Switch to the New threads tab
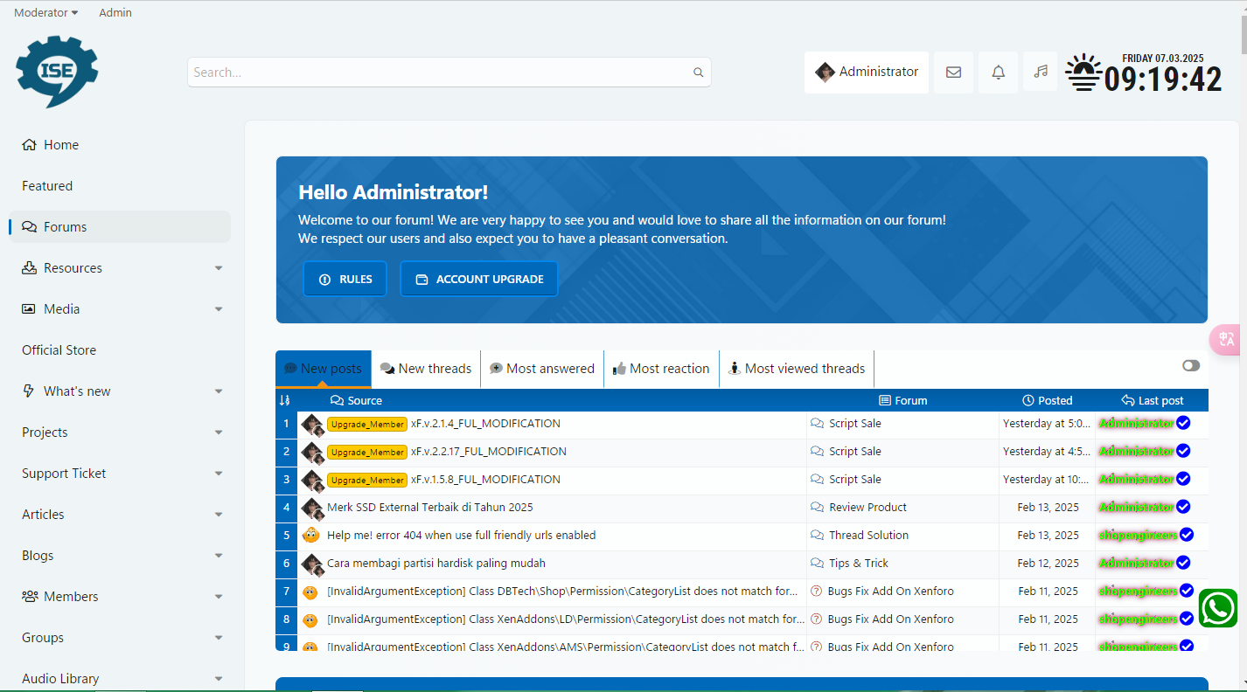The image size is (1247, 692). tap(426, 369)
